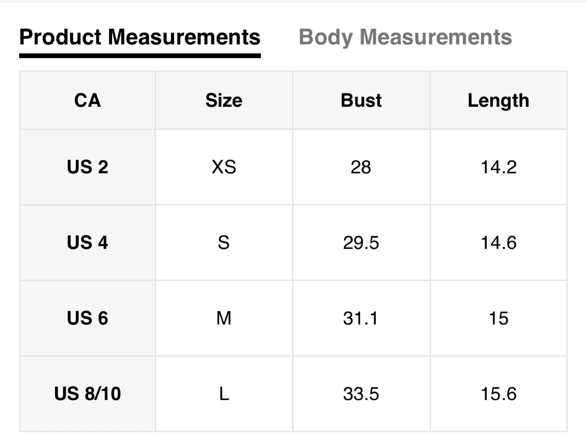Click the Bust column header
The width and height of the screenshot is (587, 444).
pos(361,100)
